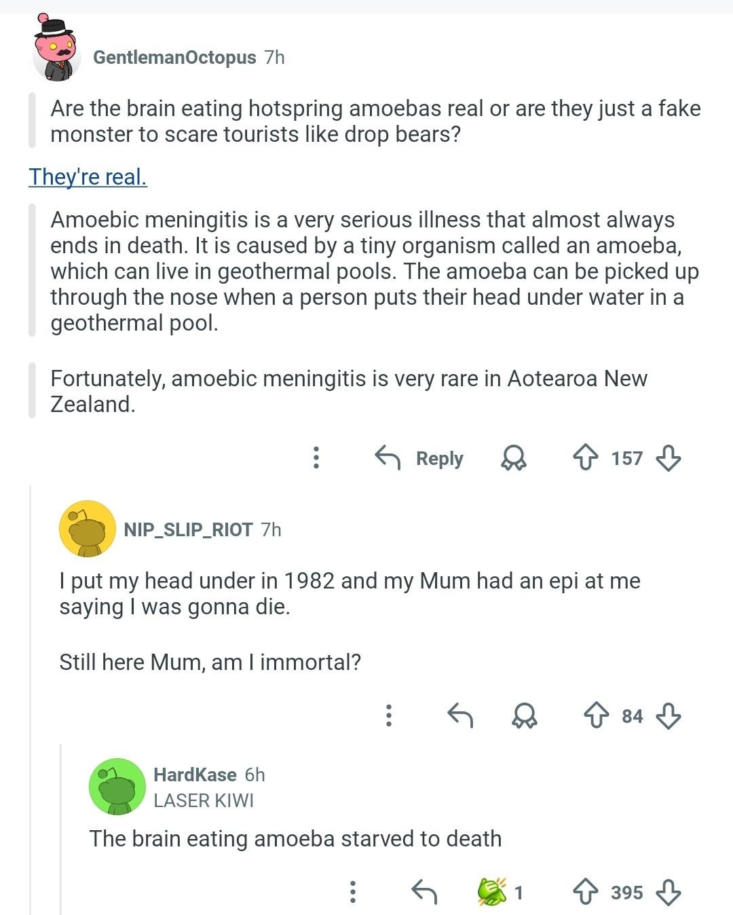Viewport: 733px width, 915px height.
Task: Click HardKase's green avatar
Action: click(117, 787)
